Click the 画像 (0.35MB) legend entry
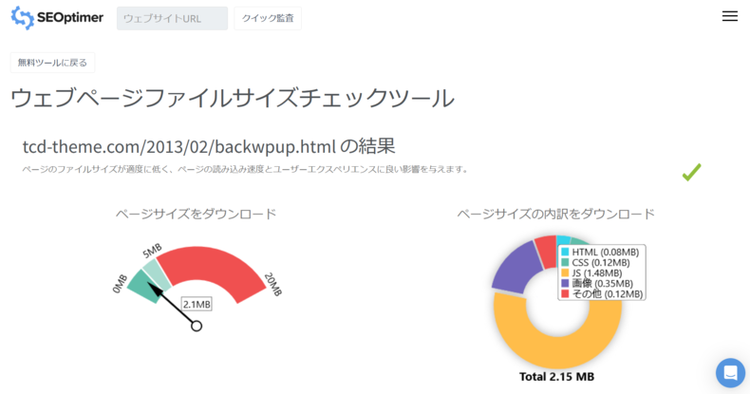The image size is (750, 394). [597, 284]
